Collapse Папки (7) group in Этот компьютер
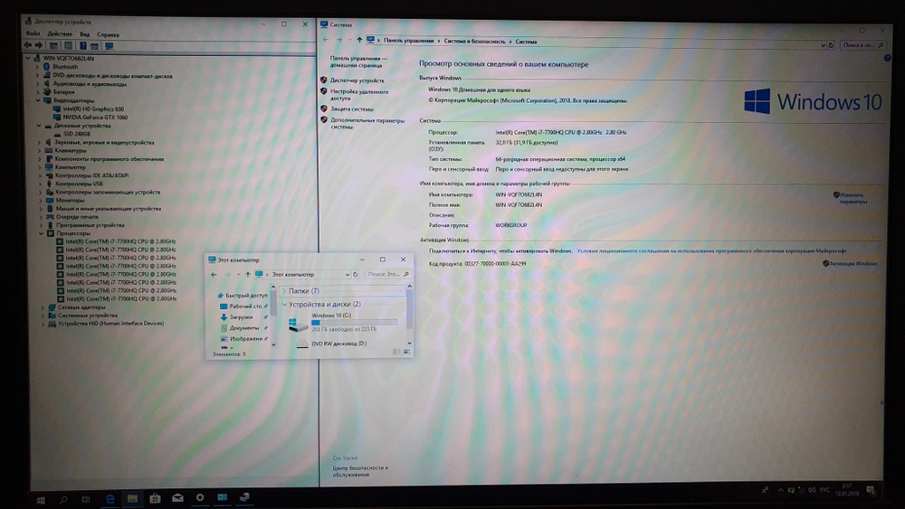 (x=284, y=291)
